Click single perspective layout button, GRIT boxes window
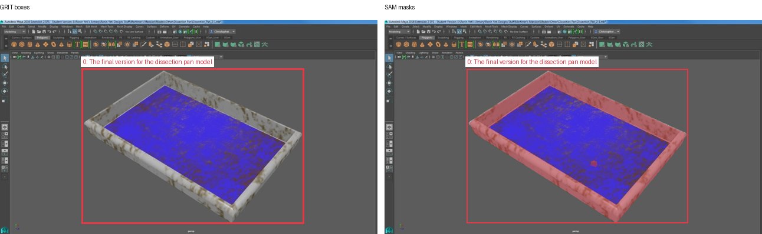The image size is (762, 234). click(x=5, y=126)
